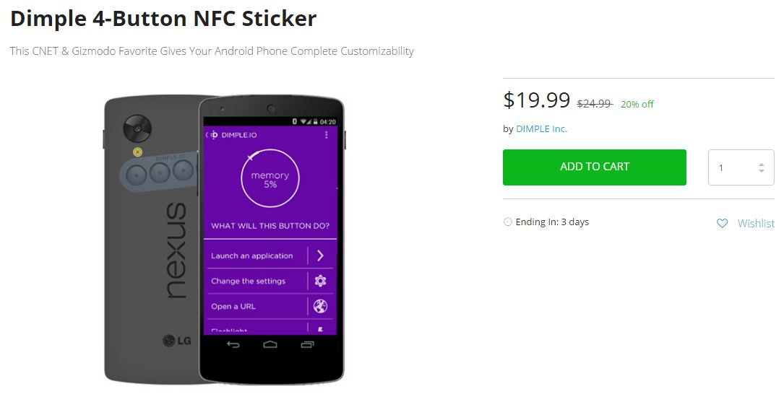Select the Launch an application option
This screenshot has height=402, width=784.
pos(252,255)
